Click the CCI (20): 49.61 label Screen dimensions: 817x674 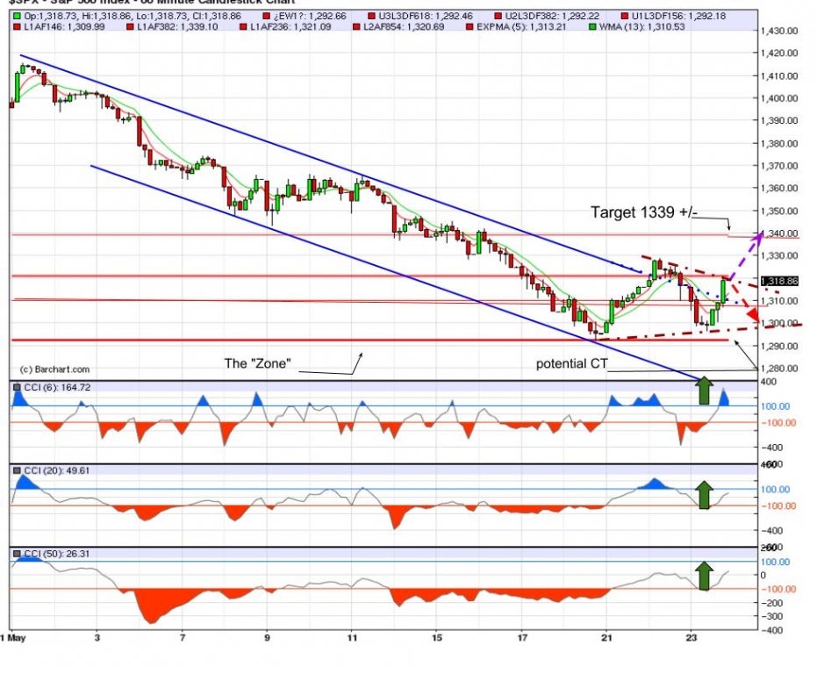(x=57, y=470)
